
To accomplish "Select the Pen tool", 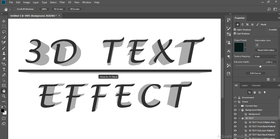I will [4, 75].
